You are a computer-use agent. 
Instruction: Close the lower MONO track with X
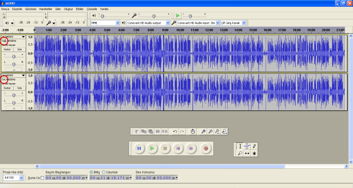(3, 75)
